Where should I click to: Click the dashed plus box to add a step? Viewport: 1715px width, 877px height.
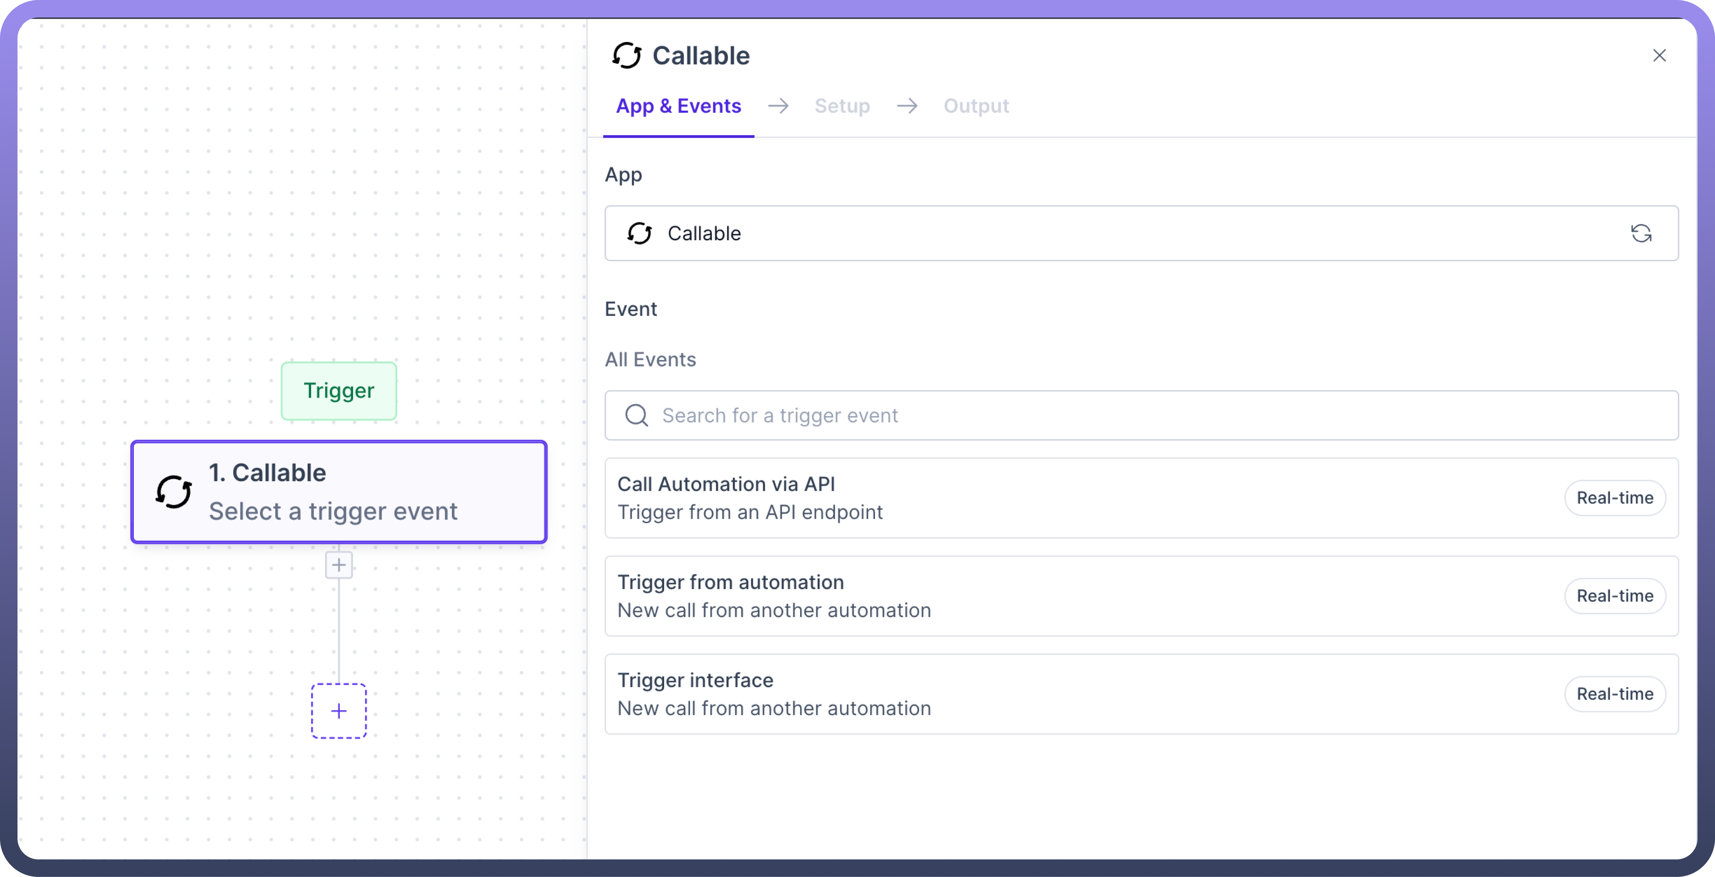[x=339, y=711]
